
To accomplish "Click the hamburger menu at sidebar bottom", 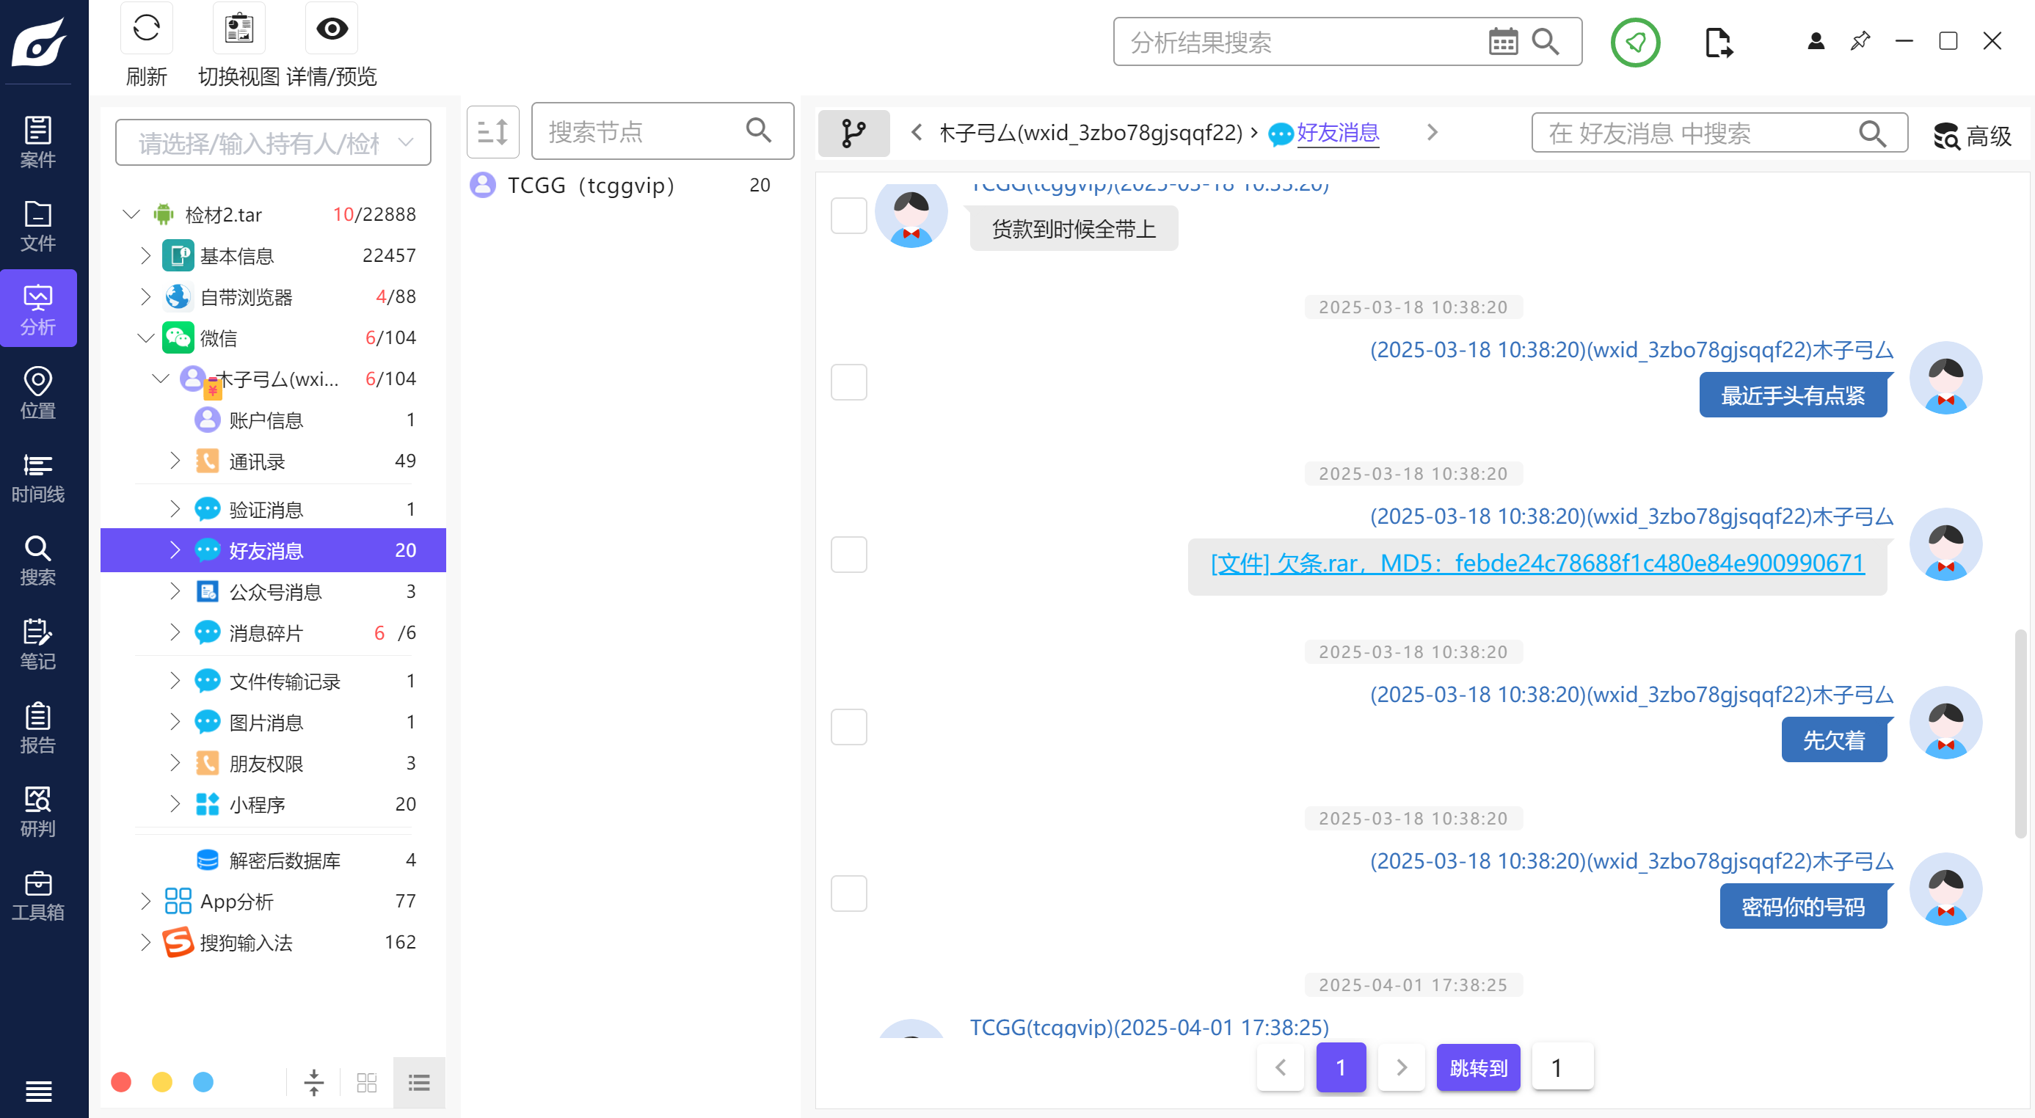I will (x=39, y=1090).
